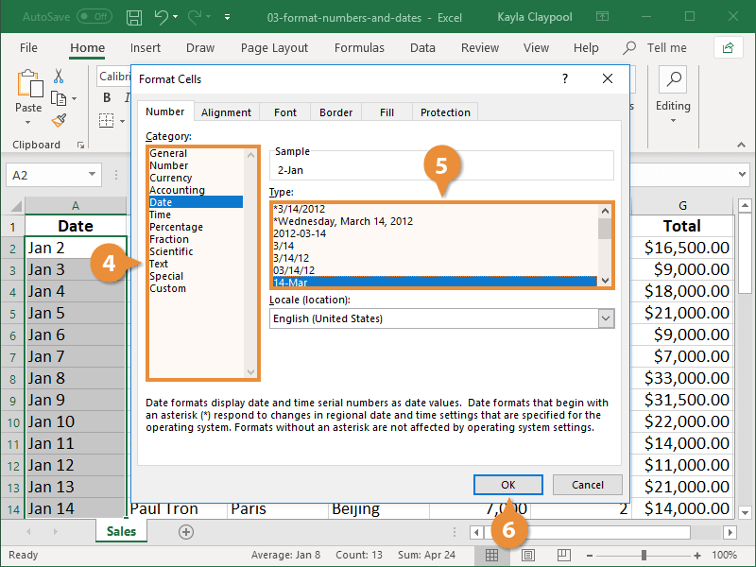Click the zoom in plus button
Viewport: 756px width, 567px height.
click(x=697, y=556)
